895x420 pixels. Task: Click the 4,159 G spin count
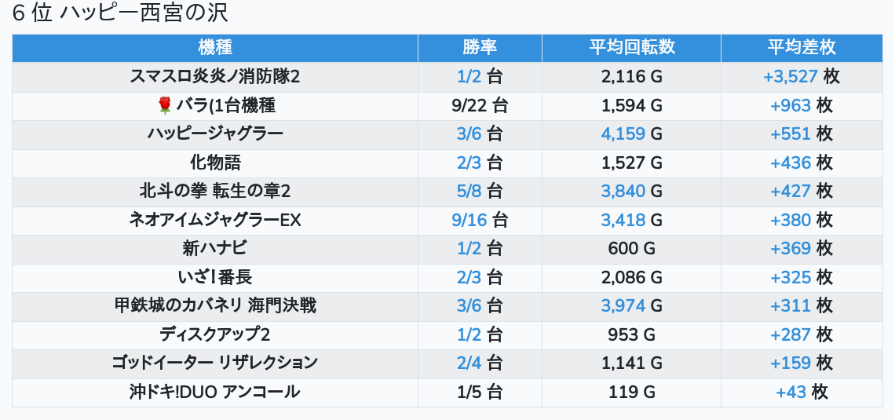[x=631, y=134]
